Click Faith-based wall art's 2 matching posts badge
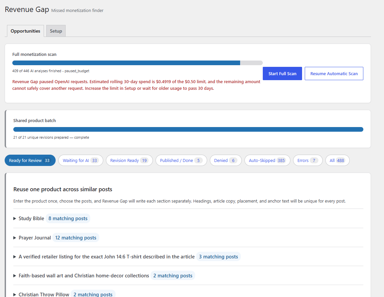 173,276
